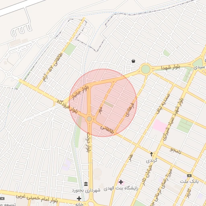Viewport: 206px width, 206px height.
Task: Click the pink shaded block near صیاد شیرازی
Action: 160,126
